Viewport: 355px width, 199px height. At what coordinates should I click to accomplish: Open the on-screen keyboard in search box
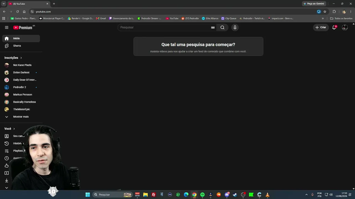click(x=213, y=27)
